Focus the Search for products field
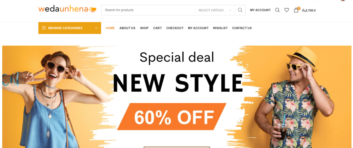353x148 pixels. [148, 10]
